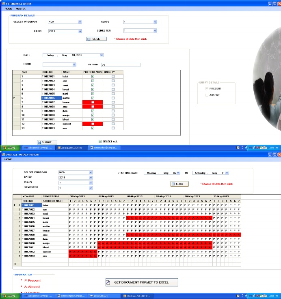This screenshot has width=281, height=299.
Task: Open TO date picker in Weekly Report
Action: [227, 173]
